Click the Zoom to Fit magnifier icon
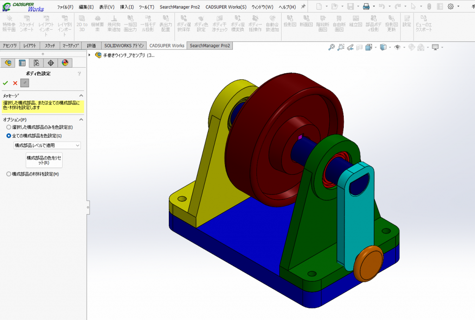The height and width of the screenshot is (320, 475). point(331,47)
